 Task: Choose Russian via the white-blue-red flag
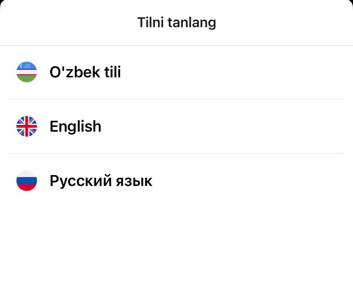(27, 180)
